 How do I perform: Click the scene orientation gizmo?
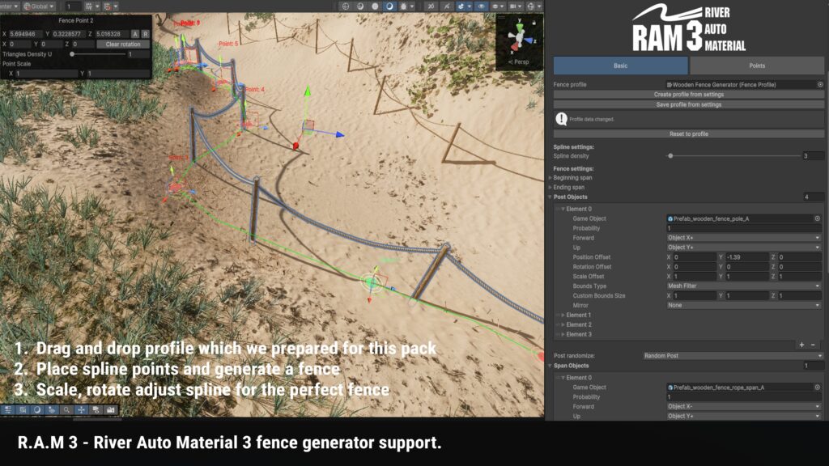(x=519, y=36)
